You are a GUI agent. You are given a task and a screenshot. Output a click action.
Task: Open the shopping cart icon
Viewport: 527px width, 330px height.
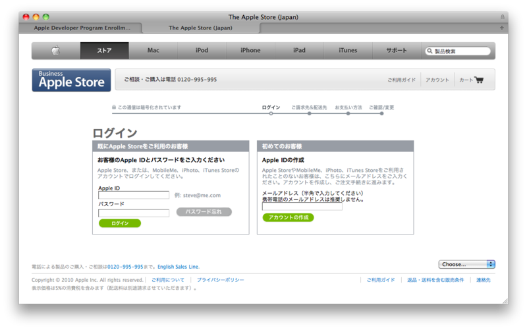[x=479, y=80]
